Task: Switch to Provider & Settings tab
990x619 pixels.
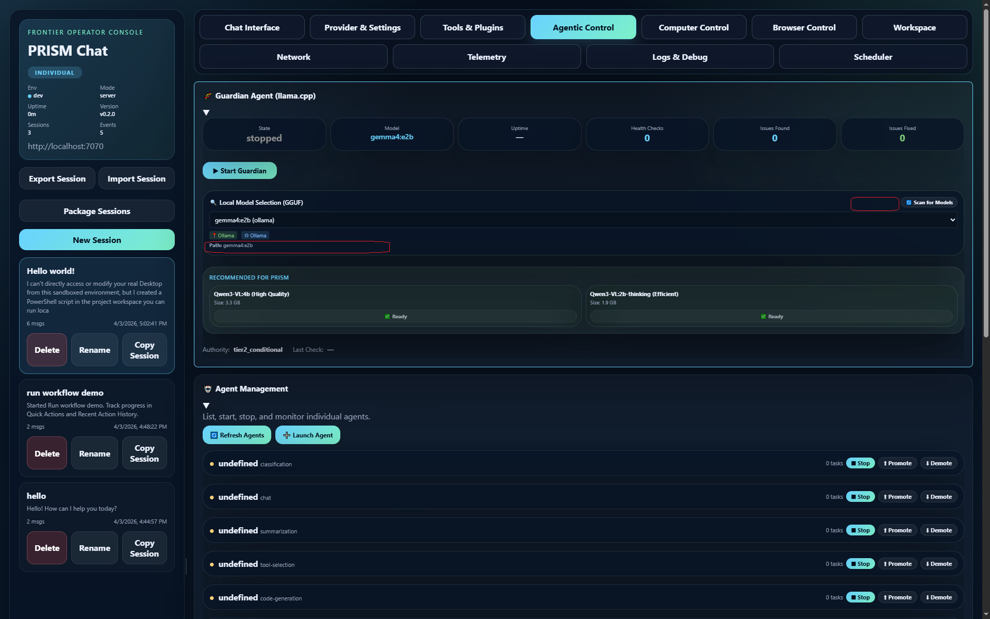Action: pyautogui.click(x=362, y=27)
